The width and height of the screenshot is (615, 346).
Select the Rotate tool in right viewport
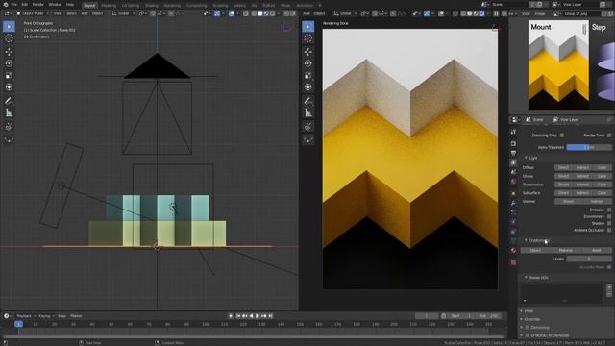click(308, 63)
